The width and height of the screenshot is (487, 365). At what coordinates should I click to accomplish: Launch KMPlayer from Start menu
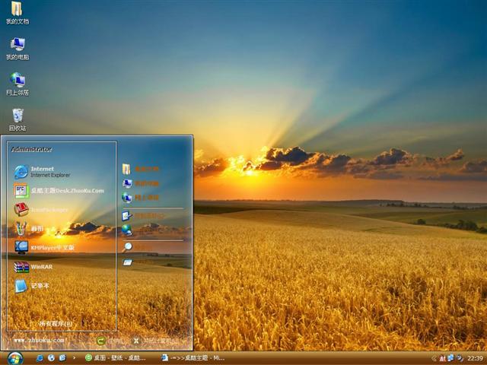click(x=49, y=247)
